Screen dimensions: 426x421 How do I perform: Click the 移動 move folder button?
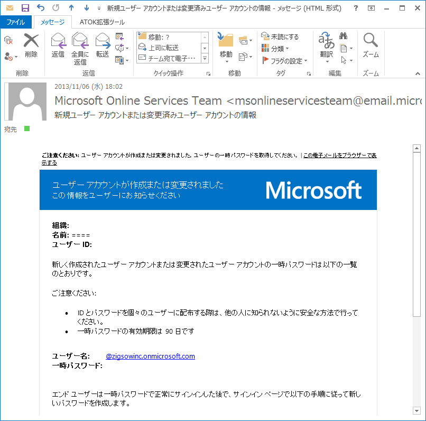(x=226, y=48)
